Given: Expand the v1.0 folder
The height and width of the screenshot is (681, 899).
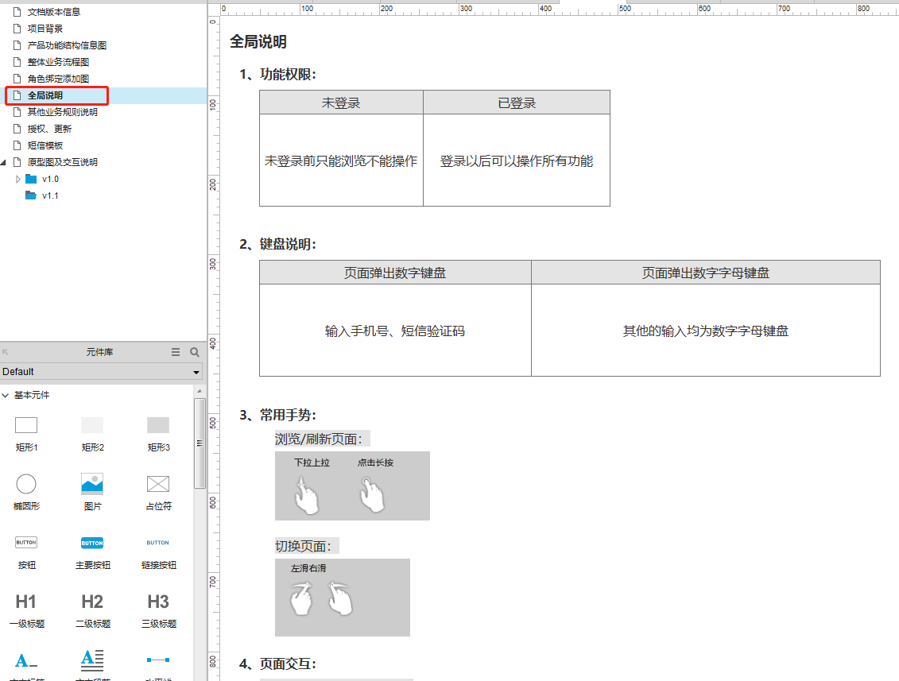Looking at the screenshot, I should tap(18, 178).
